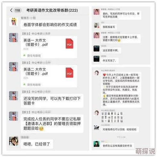Tap the 微信电脑版 label under 英语一 file
The image size is (157, 157).
point(34,56)
